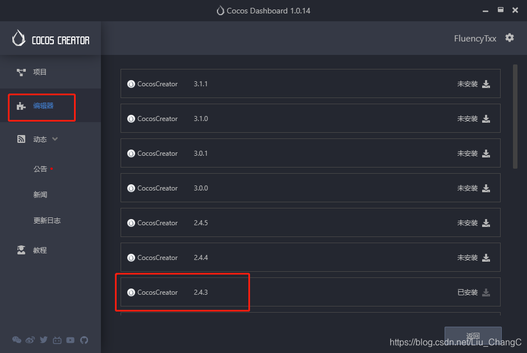Click the 教程 tutorial graduate icon
Screen dimensions: 527x353
tap(21, 250)
